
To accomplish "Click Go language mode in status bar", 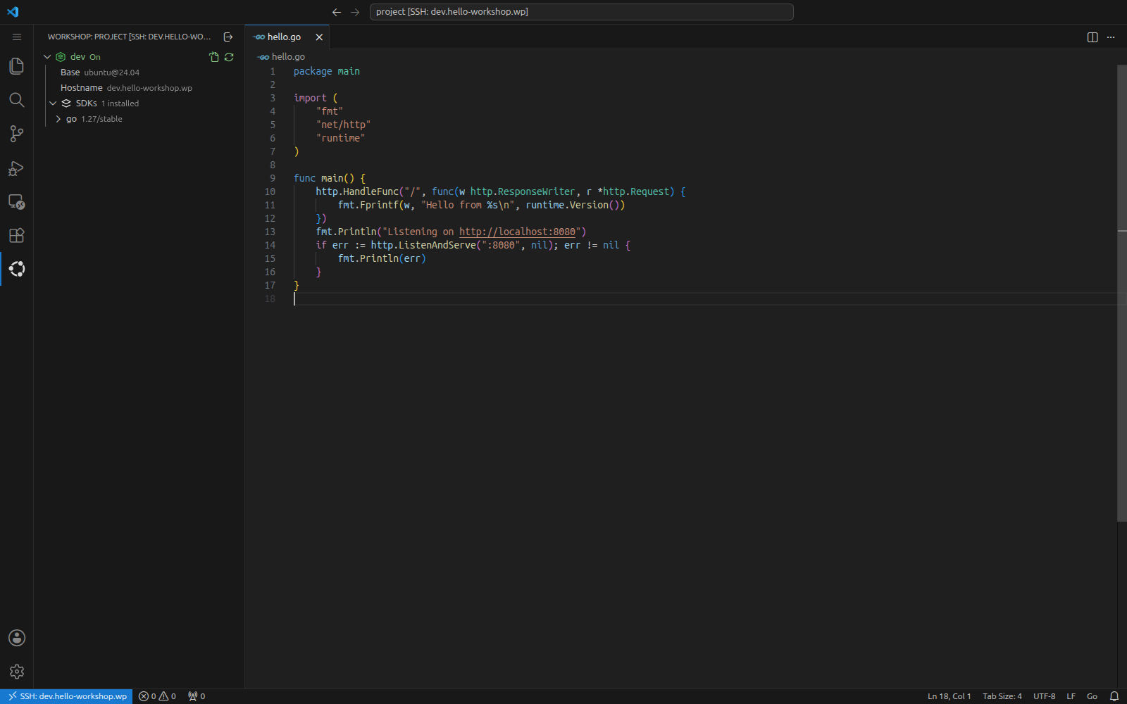I will pyautogui.click(x=1092, y=696).
